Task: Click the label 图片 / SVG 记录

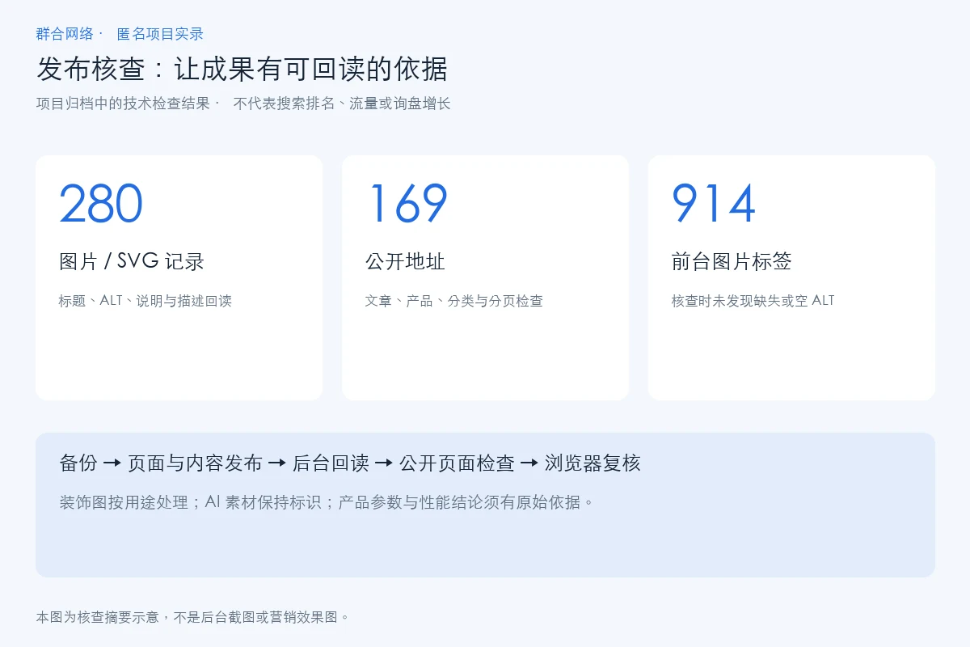Action: tap(132, 261)
